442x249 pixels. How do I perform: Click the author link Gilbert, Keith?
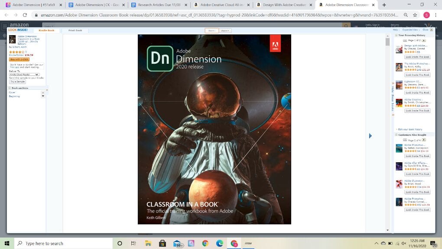tap(19, 47)
